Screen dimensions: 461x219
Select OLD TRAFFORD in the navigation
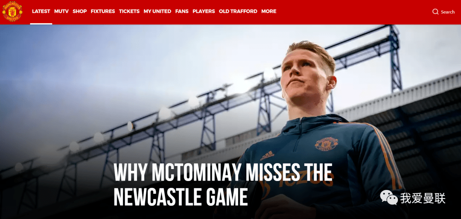pos(238,11)
